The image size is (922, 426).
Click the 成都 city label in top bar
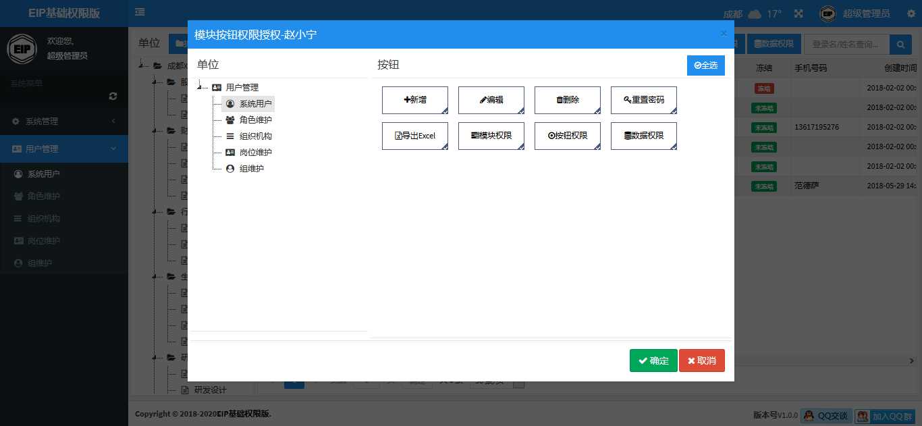coord(732,14)
